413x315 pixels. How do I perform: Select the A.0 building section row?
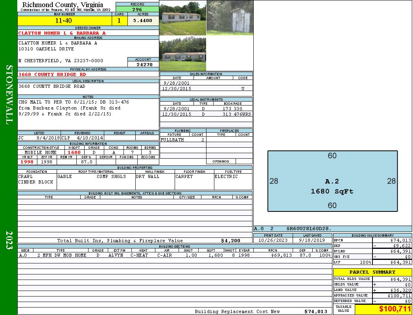click(174, 255)
